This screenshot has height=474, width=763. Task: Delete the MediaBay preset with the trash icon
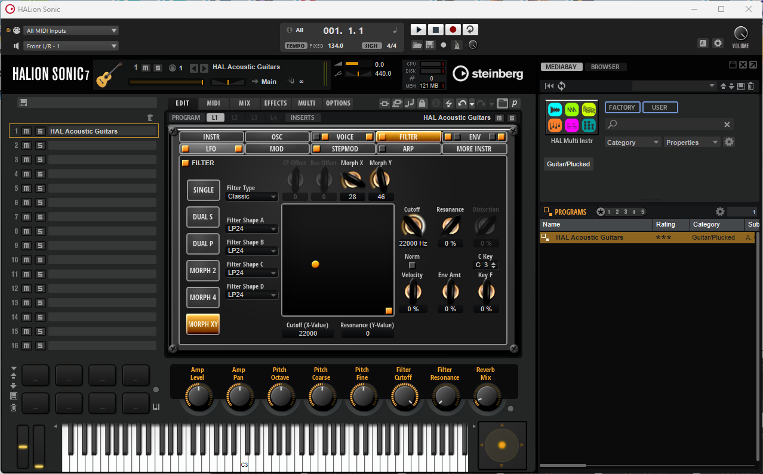click(x=751, y=86)
